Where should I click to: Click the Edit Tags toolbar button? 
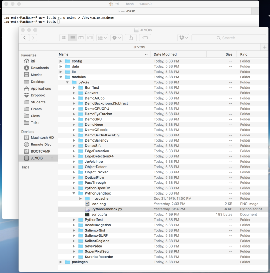pos(145,38)
